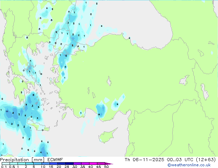The width and height of the screenshot is (218, 168).
Task: Click the '00..03 UTC' time range text
Action: coord(180,160)
